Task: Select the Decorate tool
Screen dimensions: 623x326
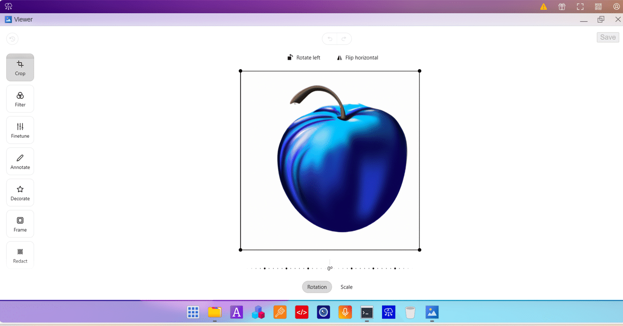Action: [19, 192]
